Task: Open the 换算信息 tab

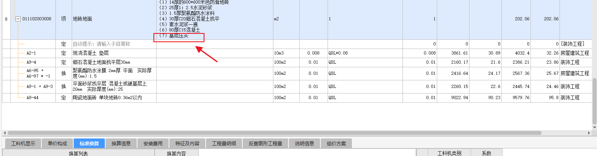Action: click(121, 143)
